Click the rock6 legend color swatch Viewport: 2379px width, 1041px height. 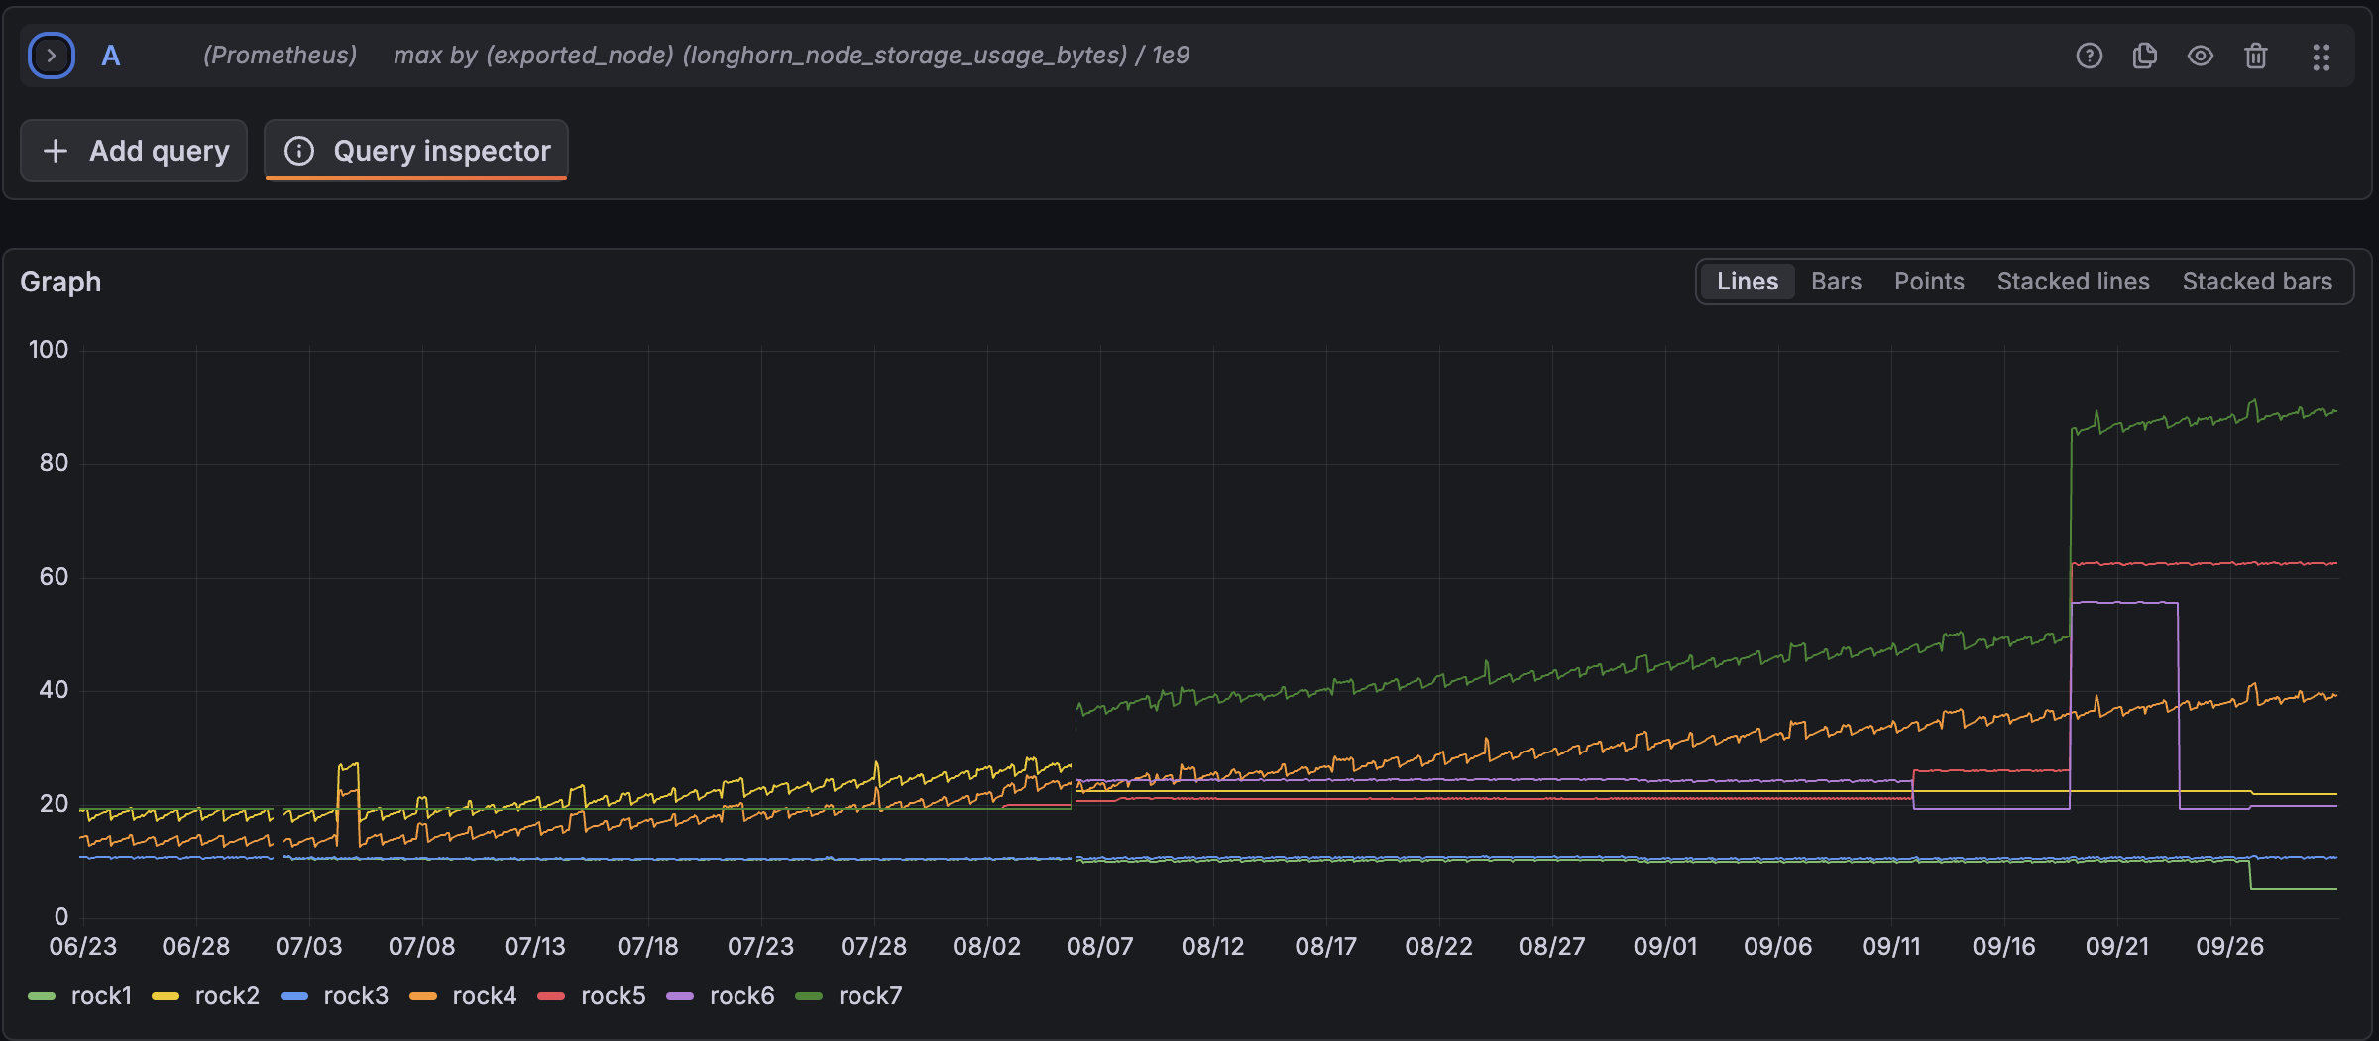[680, 996]
